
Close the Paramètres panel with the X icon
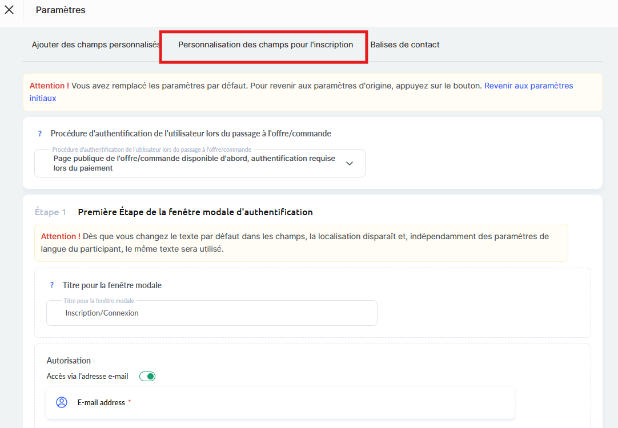click(x=9, y=10)
